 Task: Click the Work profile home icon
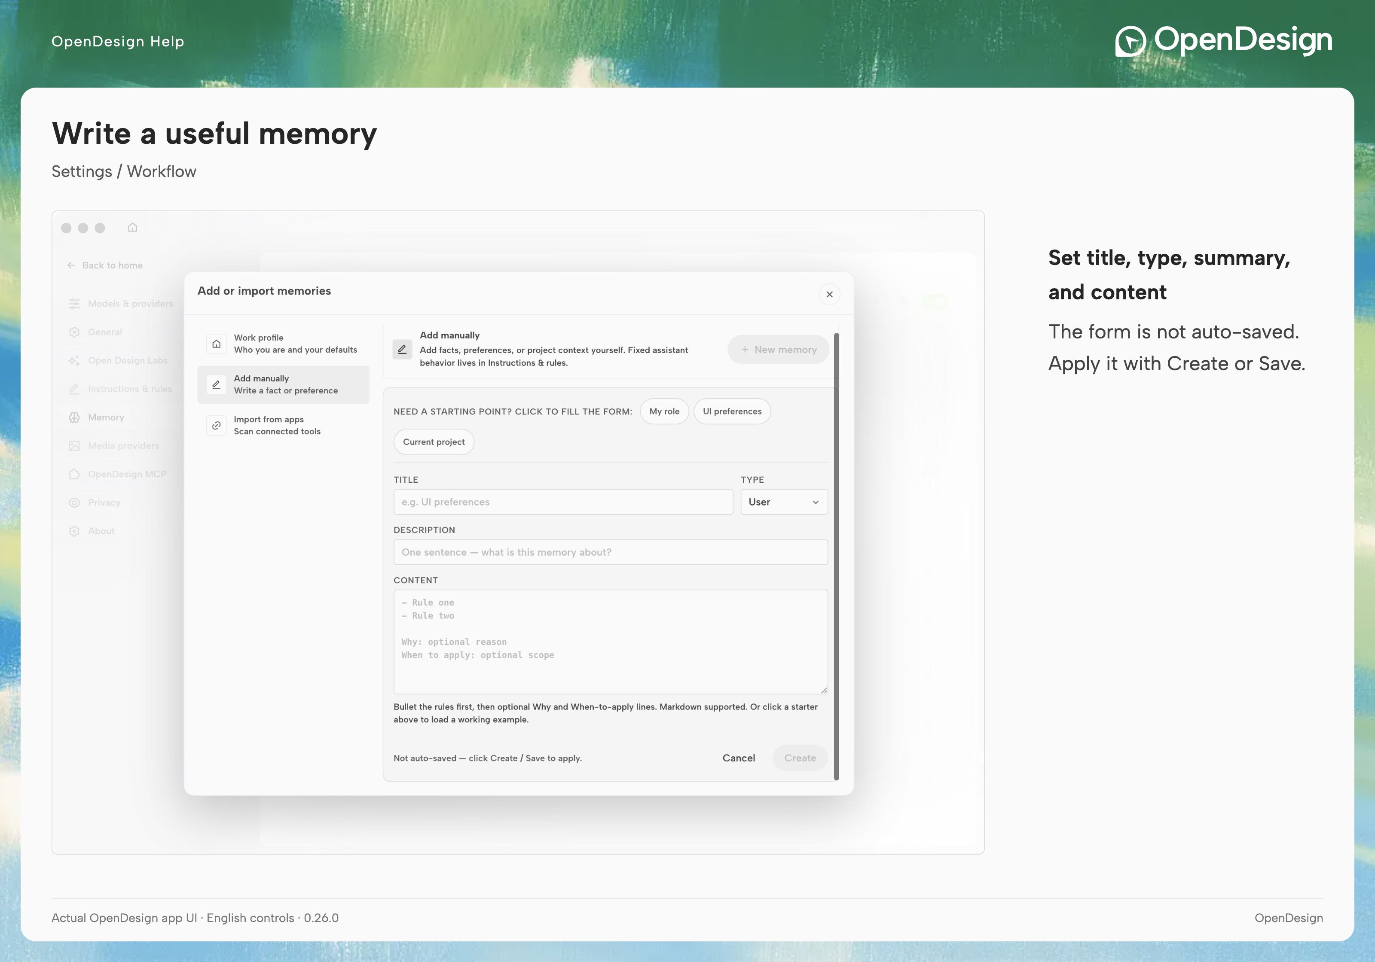(216, 344)
